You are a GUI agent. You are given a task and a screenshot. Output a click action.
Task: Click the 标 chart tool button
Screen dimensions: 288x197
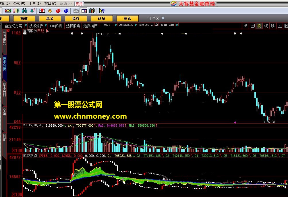[246, 26]
